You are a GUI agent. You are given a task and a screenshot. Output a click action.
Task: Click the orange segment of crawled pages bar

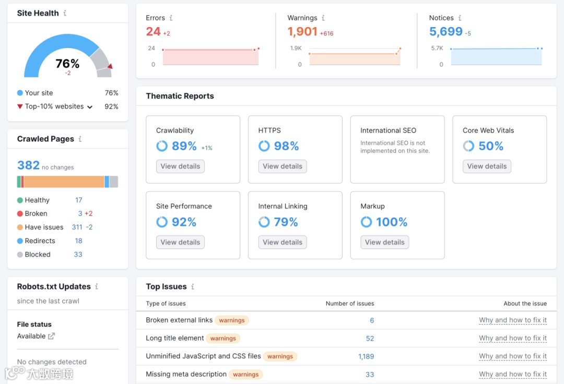[x=64, y=182]
